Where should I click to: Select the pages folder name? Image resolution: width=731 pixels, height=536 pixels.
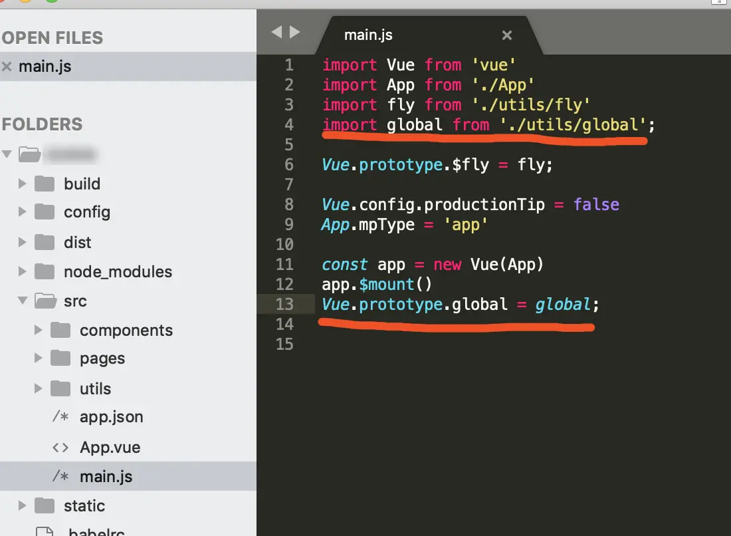coord(102,359)
